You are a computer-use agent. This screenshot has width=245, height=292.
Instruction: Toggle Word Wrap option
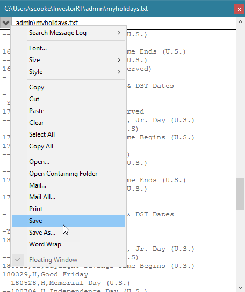69,244
